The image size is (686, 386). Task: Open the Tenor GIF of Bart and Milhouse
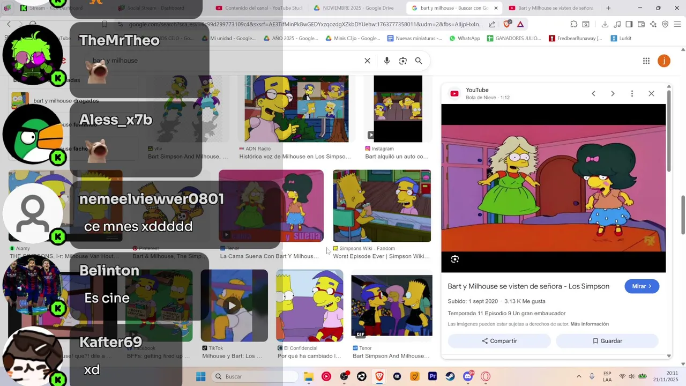(391, 306)
